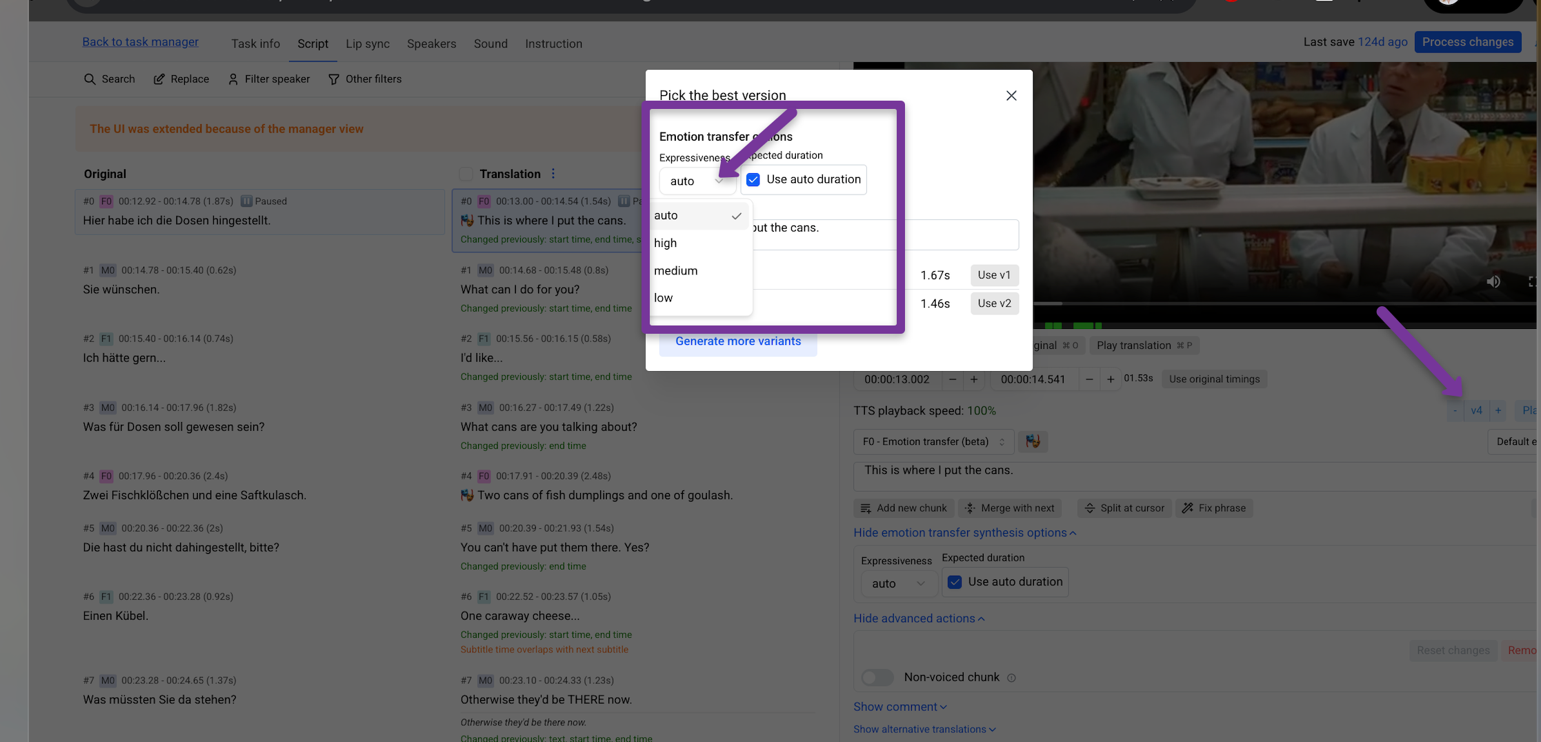Click the info icon next to Non-voiced chunk
The image size is (1541, 742).
click(x=1011, y=678)
